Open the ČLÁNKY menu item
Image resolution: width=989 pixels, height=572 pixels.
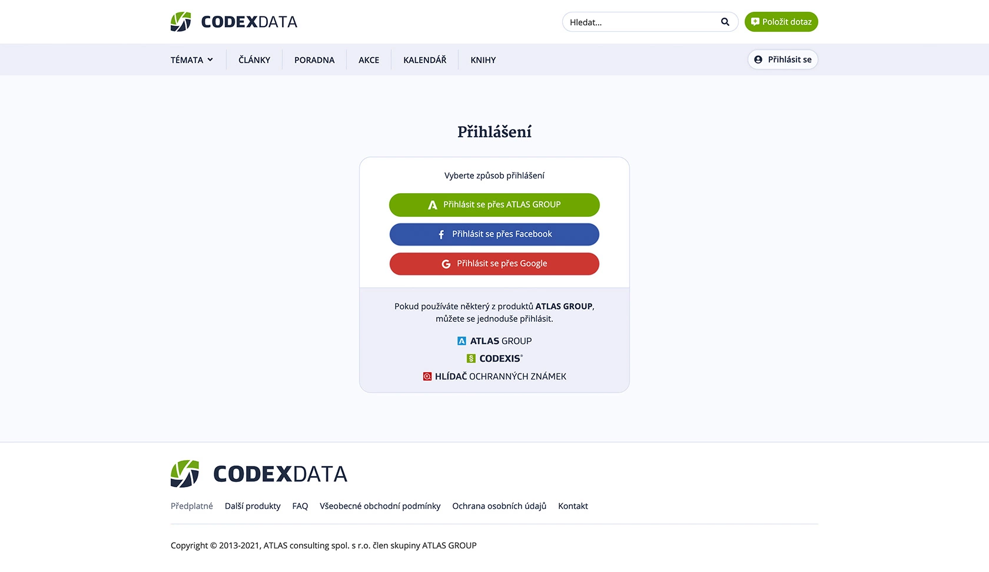click(254, 59)
